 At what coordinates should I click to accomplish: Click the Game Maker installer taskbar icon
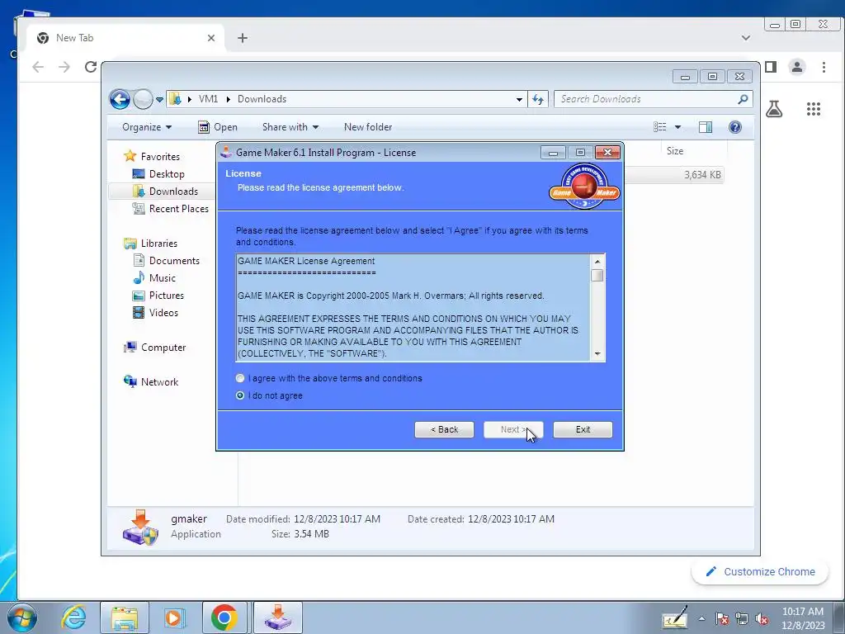(x=278, y=617)
